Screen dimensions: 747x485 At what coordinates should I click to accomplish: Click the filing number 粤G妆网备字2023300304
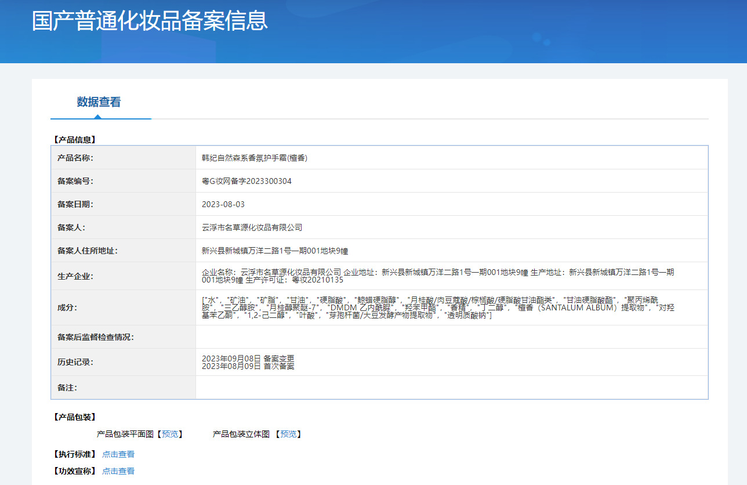pyautogui.click(x=246, y=181)
